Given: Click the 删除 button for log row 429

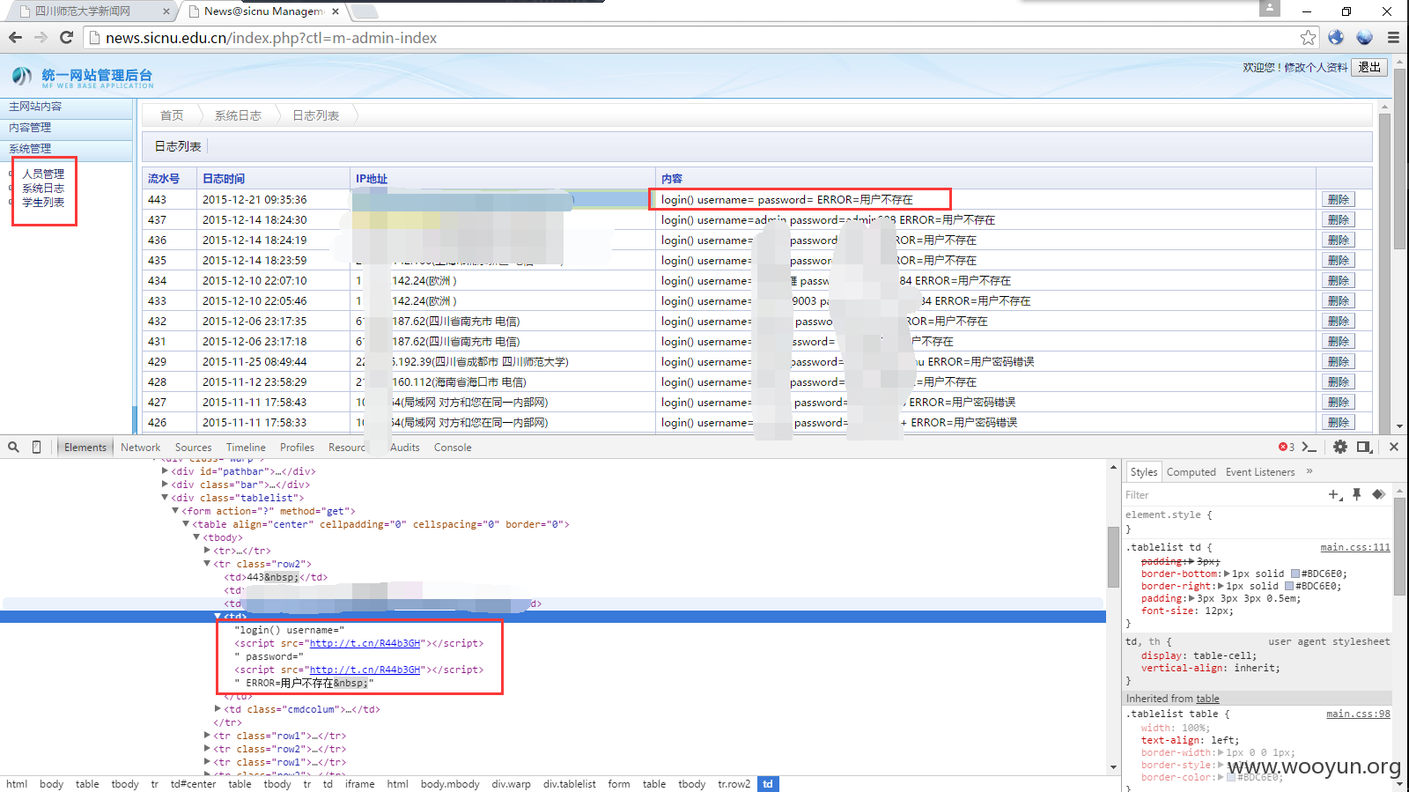Looking at the screenshot, I should [1338, 362].
